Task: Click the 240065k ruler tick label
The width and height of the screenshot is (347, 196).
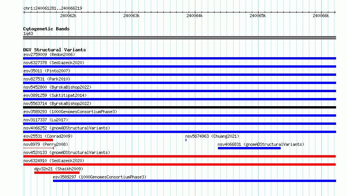Action: click(x=258, y=16)
